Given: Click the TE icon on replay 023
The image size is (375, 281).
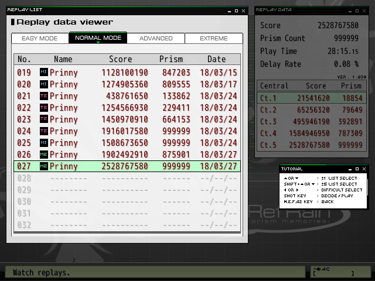Looking at the screenshot, I should point(44,119).
